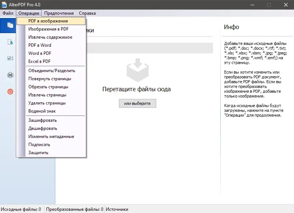Collapse the Операции menu
The image size is (294, 213).
click(x=29, y=13)
